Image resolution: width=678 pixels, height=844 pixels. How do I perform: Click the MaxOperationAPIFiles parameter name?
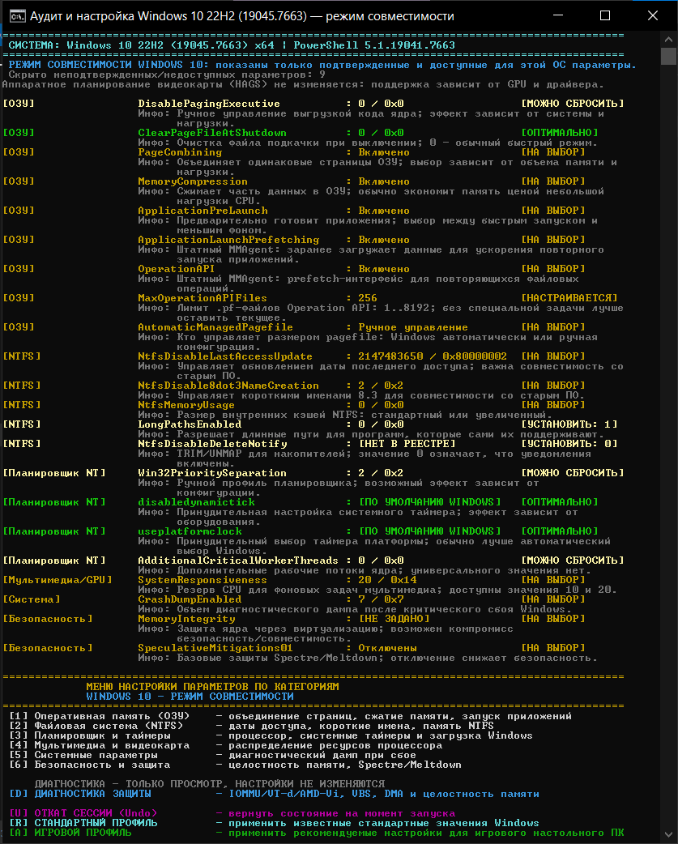[x=203, y=297]
